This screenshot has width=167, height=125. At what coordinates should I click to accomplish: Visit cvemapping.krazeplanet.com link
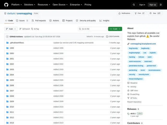pos(143,44)
